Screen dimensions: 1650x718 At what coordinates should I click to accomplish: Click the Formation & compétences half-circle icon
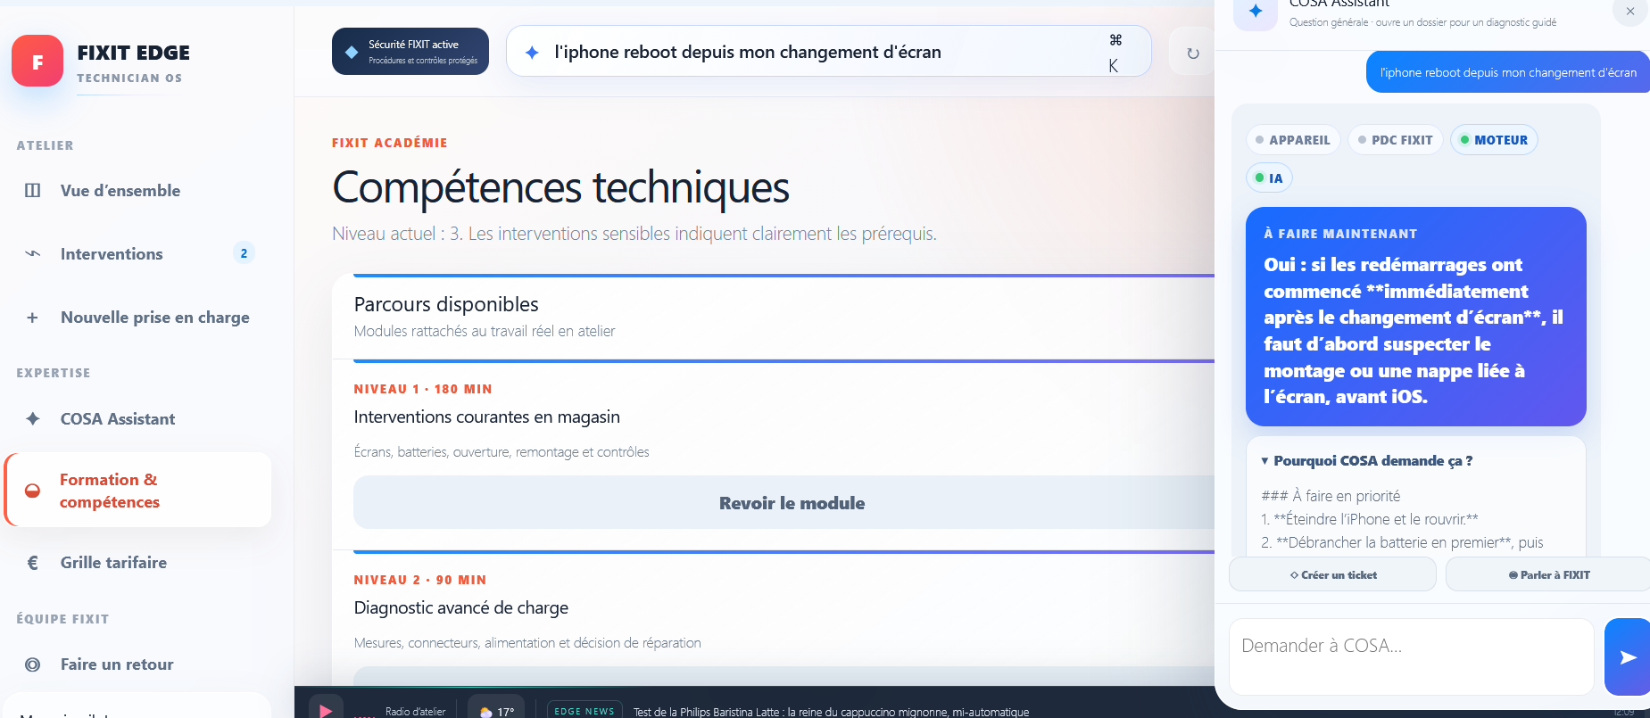33,491
